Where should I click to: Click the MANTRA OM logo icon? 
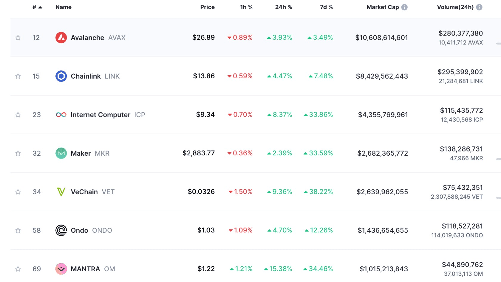click(x=61, y=269)
